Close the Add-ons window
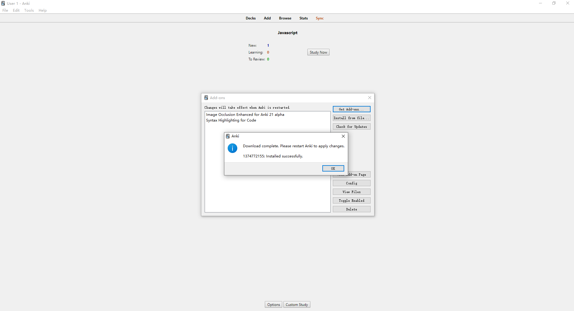This screenshot has width=574, height=311. (x=370, y=98)
